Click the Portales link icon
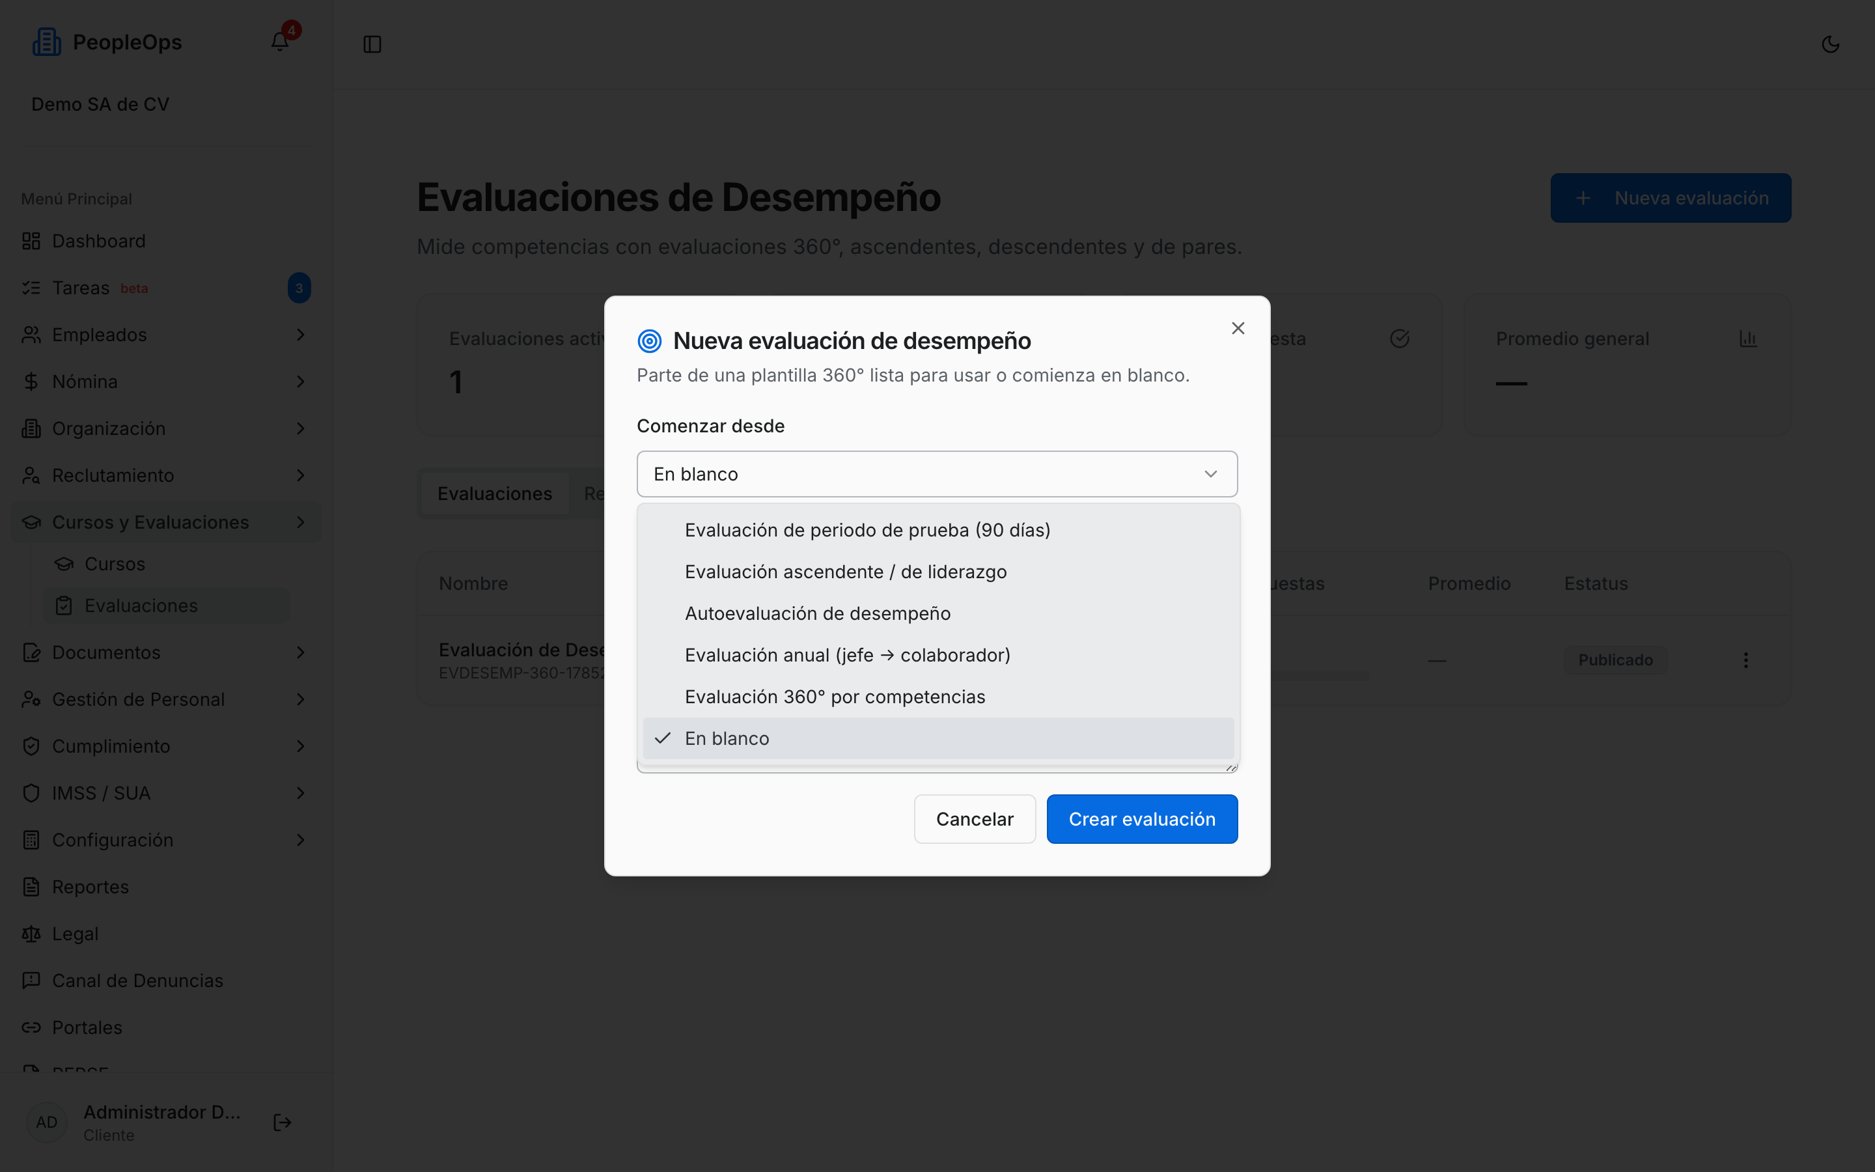 coord(31,1028)
